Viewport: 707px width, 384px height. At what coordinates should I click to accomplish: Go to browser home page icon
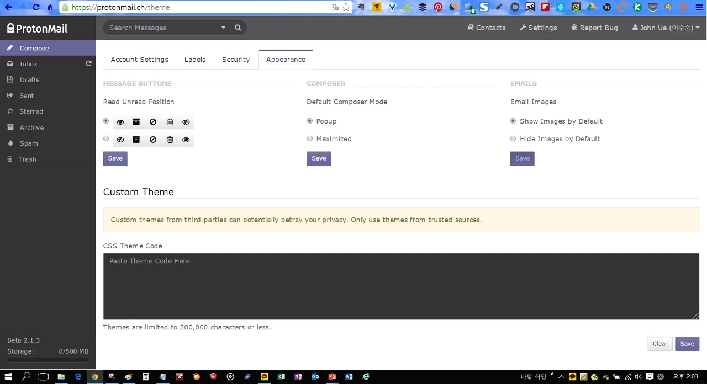50,7
